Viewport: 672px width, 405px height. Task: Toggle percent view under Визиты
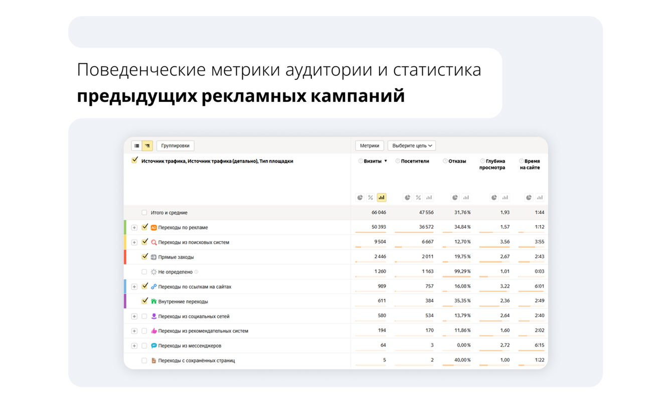pos(371,197)
